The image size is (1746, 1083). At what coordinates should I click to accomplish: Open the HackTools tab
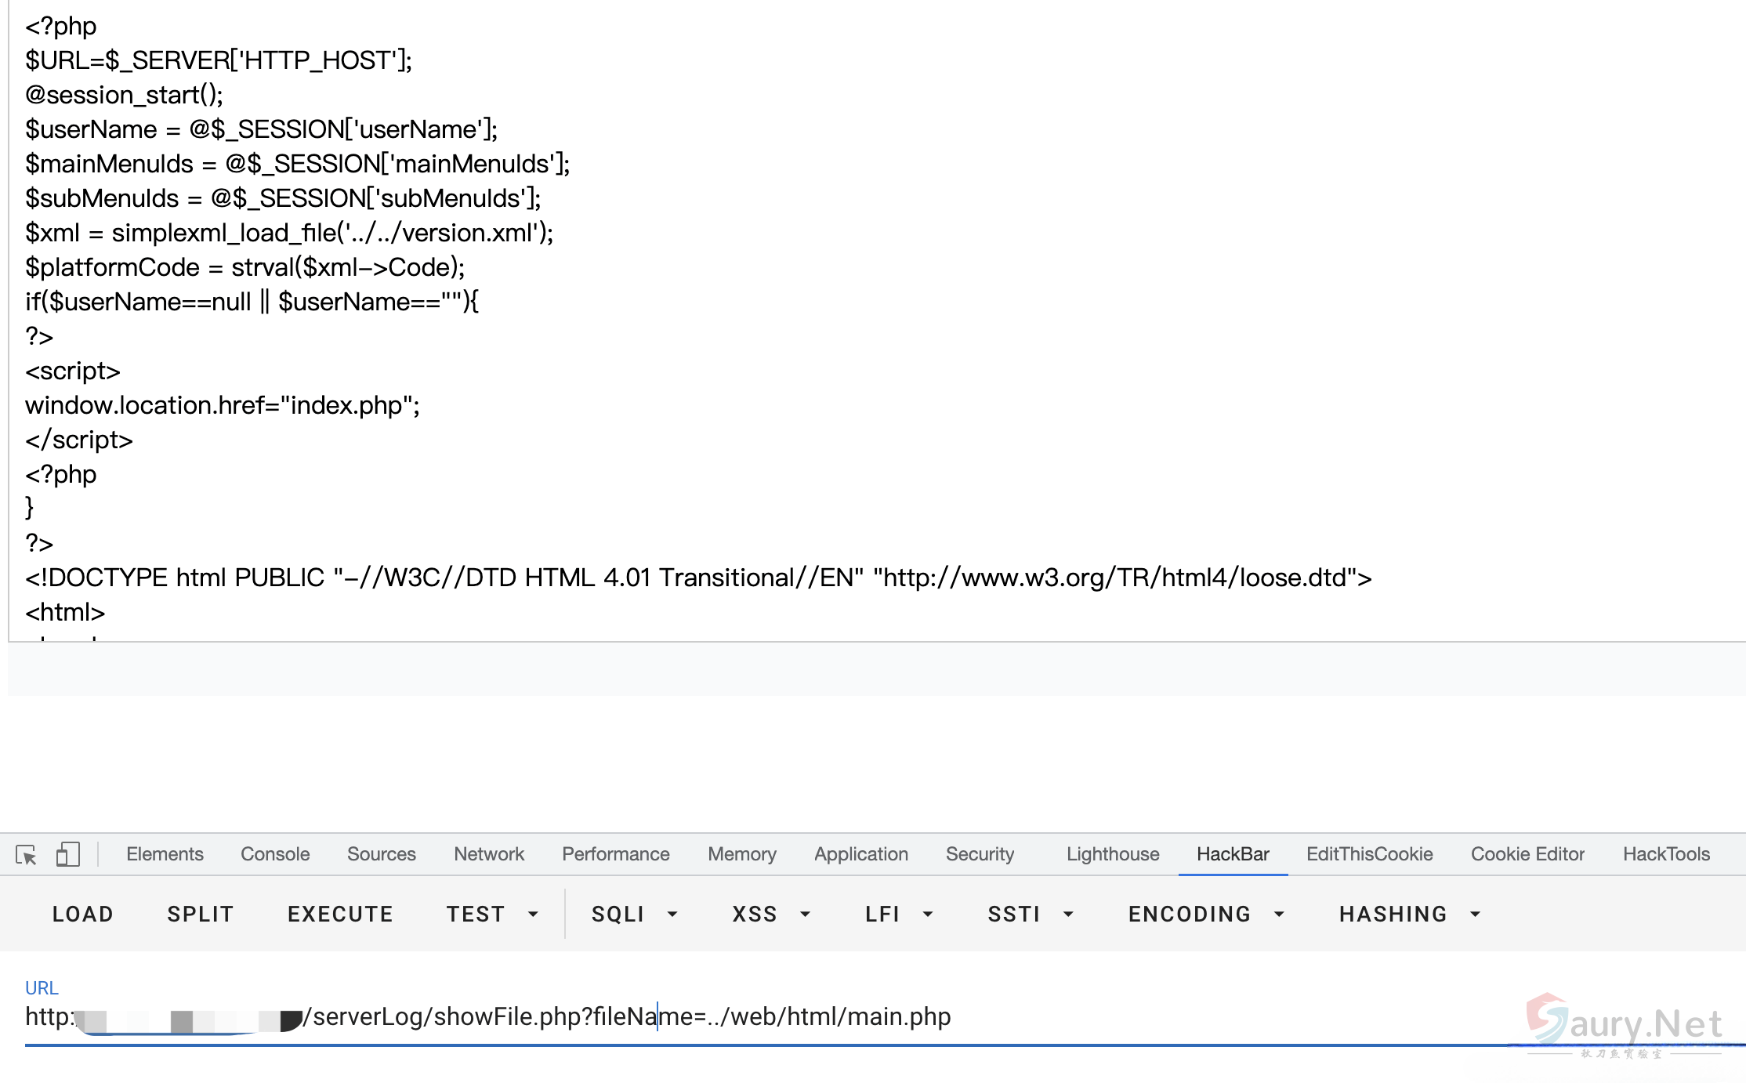click(1665, 854)
